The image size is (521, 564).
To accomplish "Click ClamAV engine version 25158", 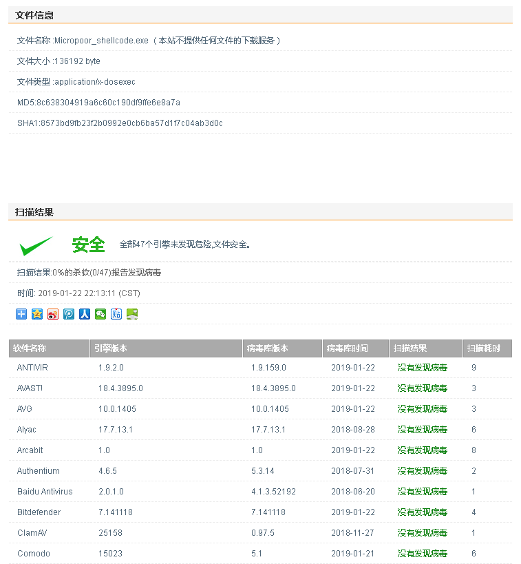I will click(110, 533).
